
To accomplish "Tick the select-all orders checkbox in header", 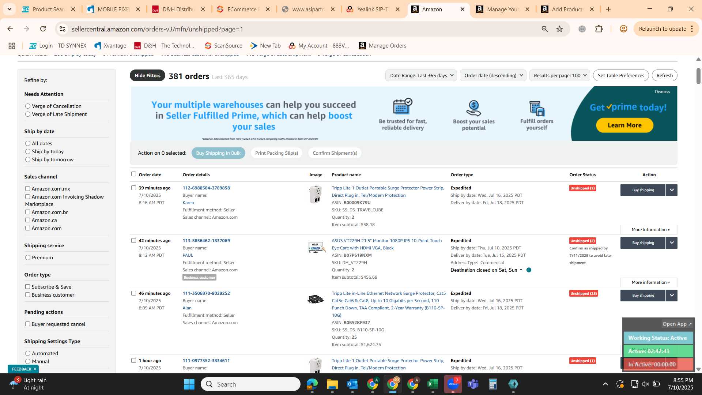I will click(133, 174).
